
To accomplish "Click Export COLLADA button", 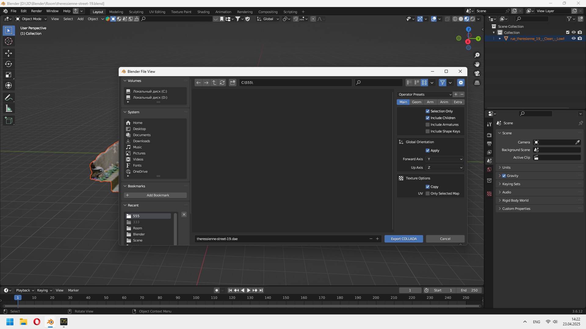I will pyautogui.click(x=404, y=239).
